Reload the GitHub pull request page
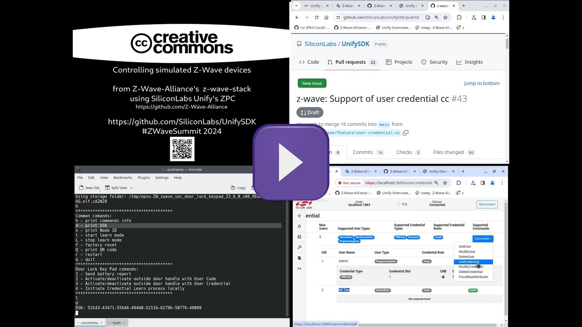 pyautogui.click(x=316, y=18)
